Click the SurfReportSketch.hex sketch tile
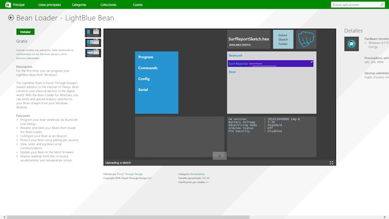This screenshot has width=389, height=219. 248,39
